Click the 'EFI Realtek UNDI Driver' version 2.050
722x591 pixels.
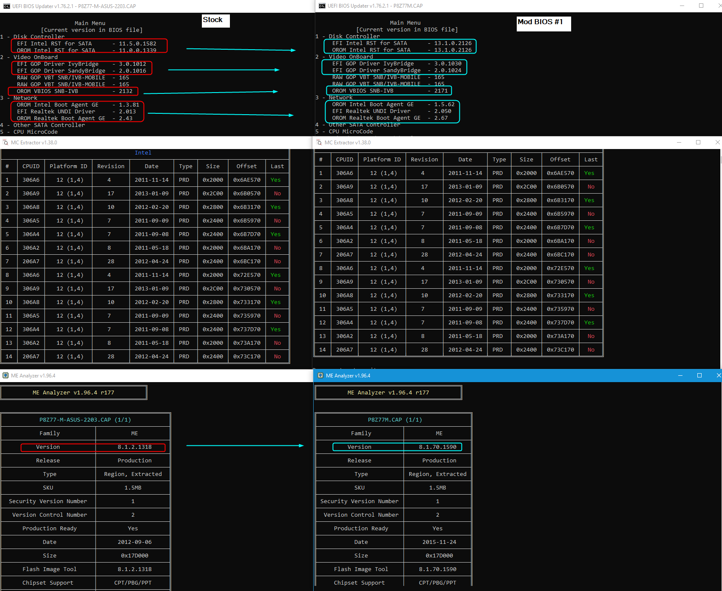[443, 111]
